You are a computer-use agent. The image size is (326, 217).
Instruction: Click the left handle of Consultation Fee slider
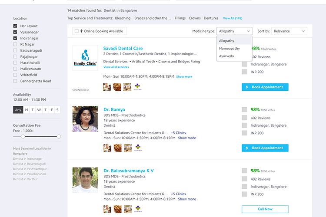(22, 136)
